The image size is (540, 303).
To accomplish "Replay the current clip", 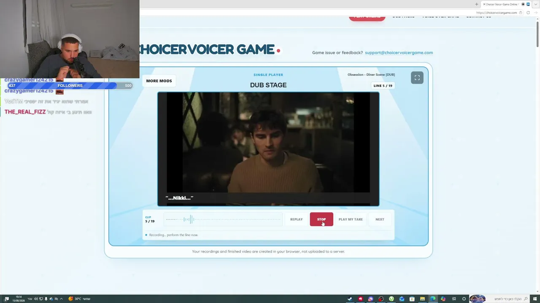I will [296, 219].
